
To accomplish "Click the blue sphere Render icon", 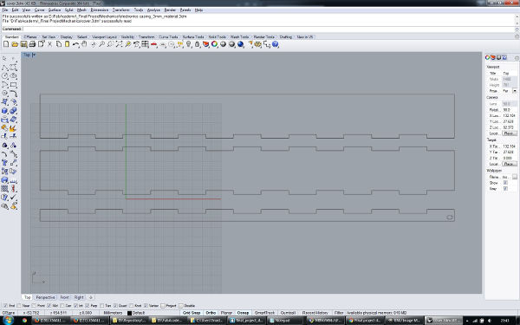I will [x=240, y=44].
